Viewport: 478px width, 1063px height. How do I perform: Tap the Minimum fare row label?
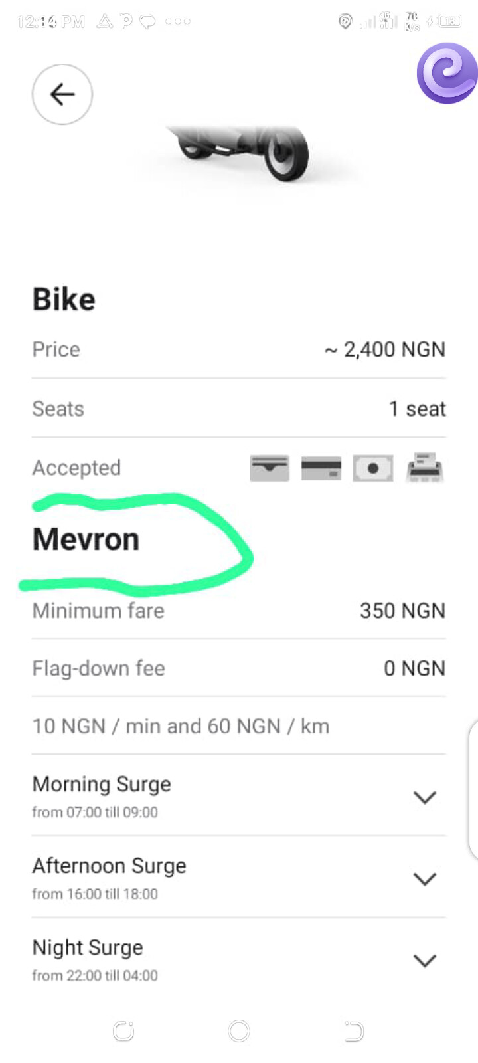tap(98, 611)
